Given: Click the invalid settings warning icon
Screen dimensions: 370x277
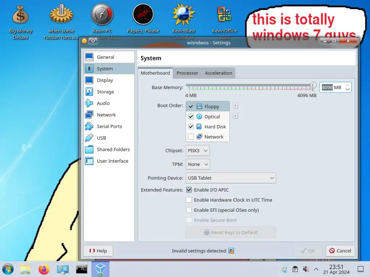Looking at the screenshot, I should [231, 251].
